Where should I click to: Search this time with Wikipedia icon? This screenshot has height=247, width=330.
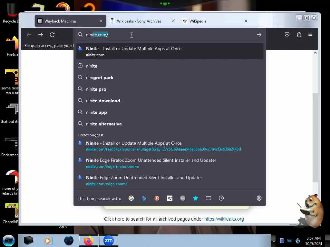coord(170,198)
